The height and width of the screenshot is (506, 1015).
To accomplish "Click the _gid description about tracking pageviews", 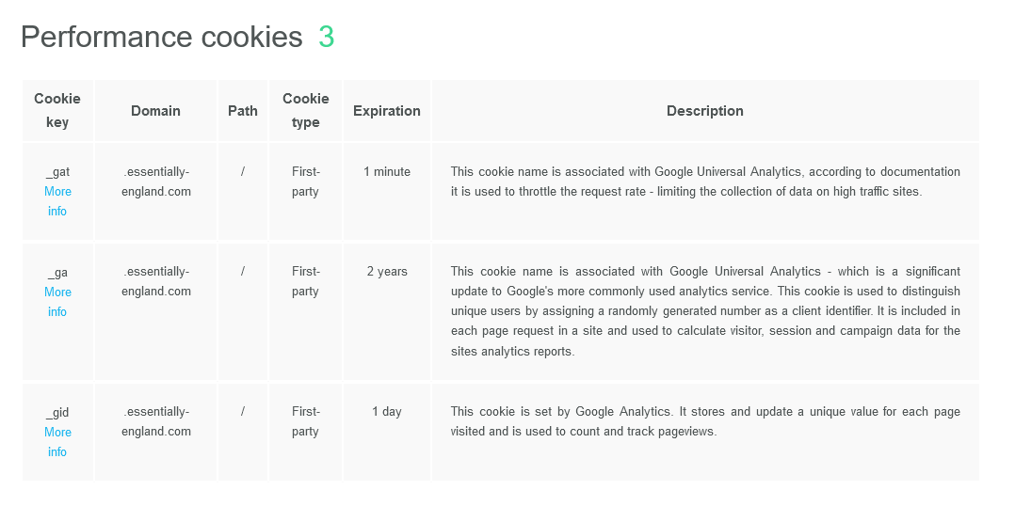I will click(705, 421).
